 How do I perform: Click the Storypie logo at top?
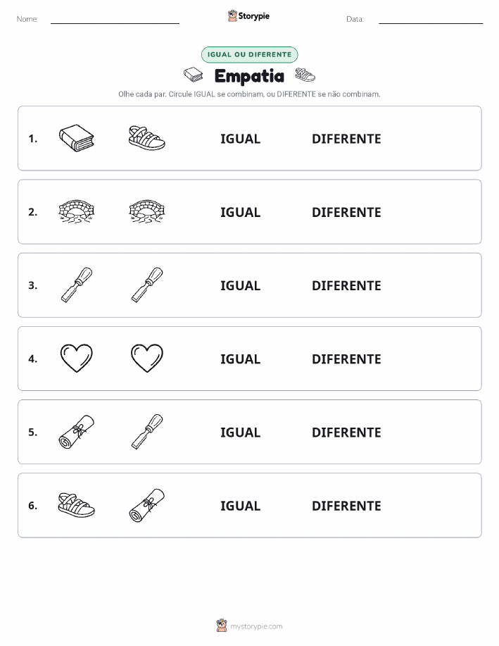click(x=248, y=16)
